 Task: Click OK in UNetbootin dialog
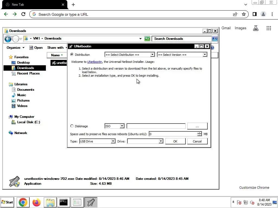coord(175,141)
